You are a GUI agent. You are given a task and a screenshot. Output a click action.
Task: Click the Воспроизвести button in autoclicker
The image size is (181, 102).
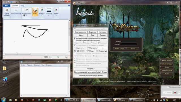(x=81, y=32)
